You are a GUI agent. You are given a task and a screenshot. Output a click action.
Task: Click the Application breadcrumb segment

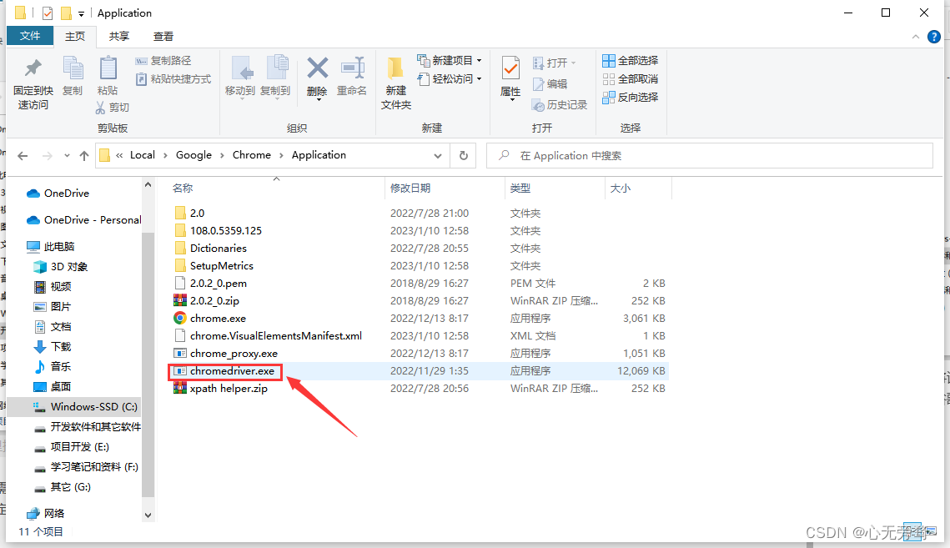pos(319,155)
